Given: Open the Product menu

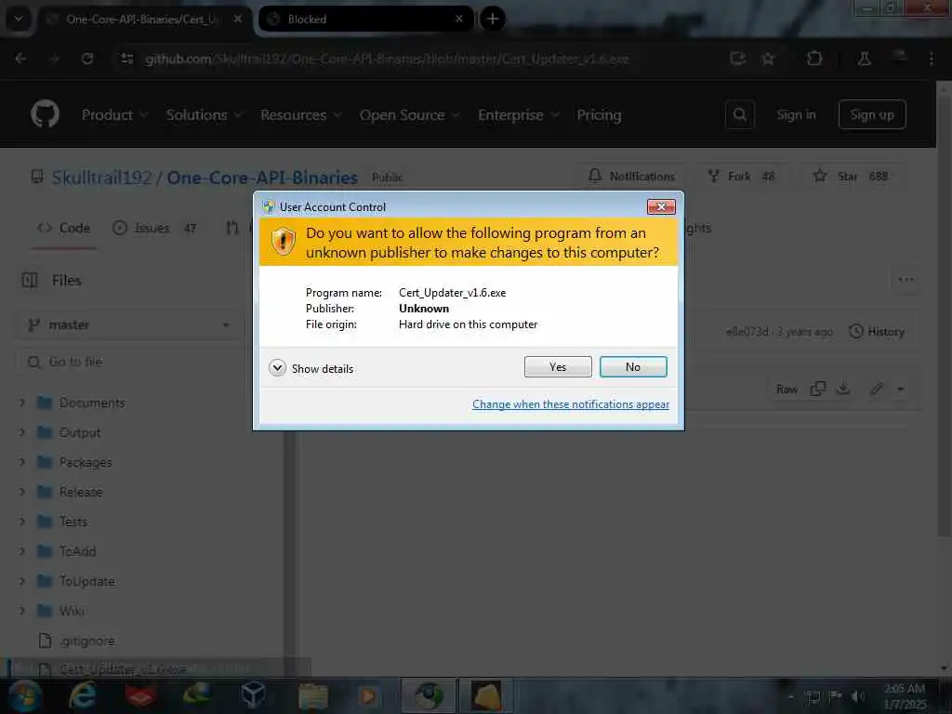Looking at the screenshot, I should coord(114,114).
